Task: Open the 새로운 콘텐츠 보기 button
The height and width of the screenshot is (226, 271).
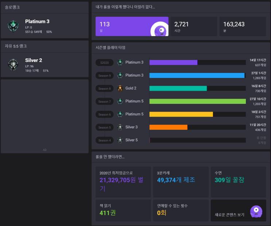Action: 238,210
